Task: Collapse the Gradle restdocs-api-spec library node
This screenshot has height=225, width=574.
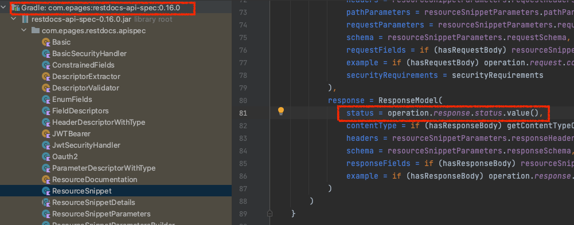Action: pos(3,7)
